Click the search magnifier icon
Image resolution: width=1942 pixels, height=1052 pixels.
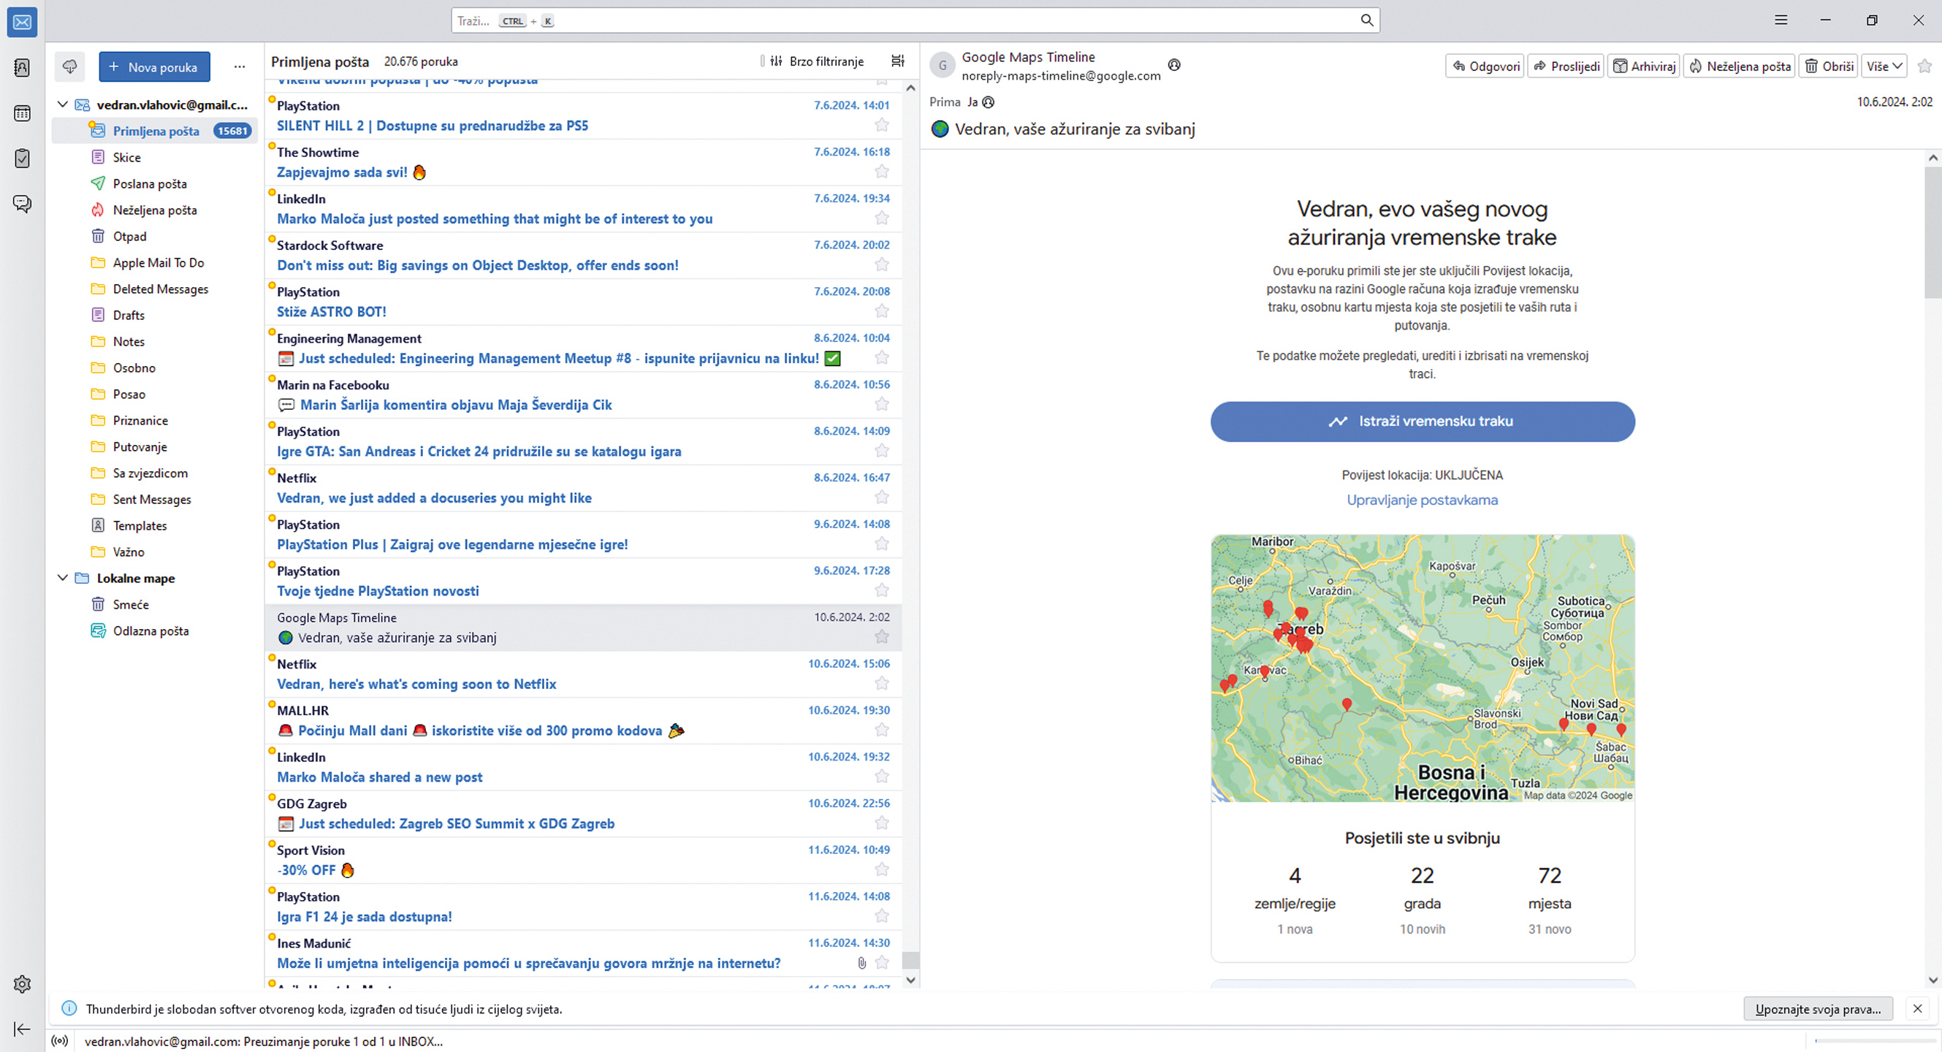pos(1366,20)
